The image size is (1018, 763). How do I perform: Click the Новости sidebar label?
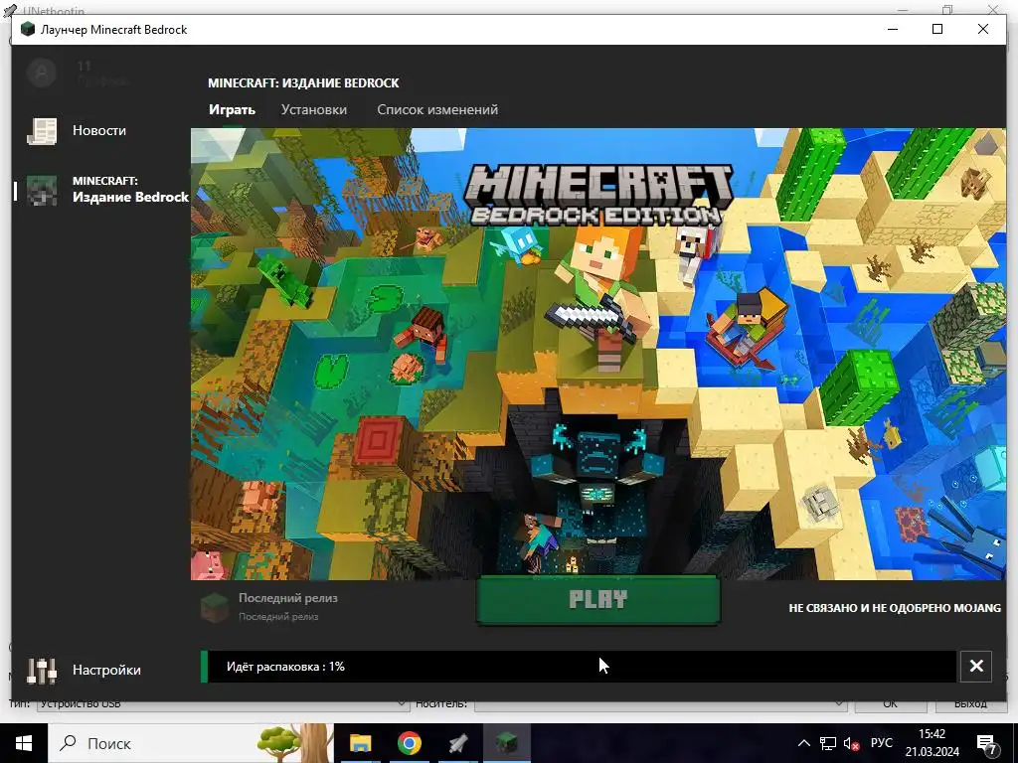click(x=99, y=130)
